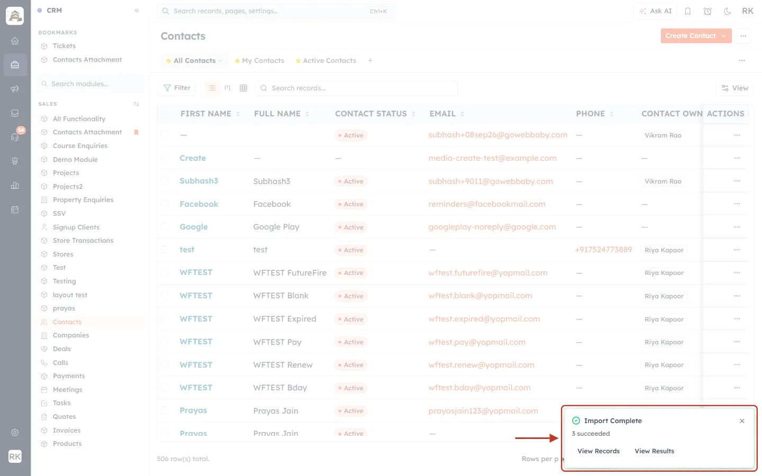Expand All Contacts tab chevron
The width and height of the screenshot is (762, 476).
221,61
